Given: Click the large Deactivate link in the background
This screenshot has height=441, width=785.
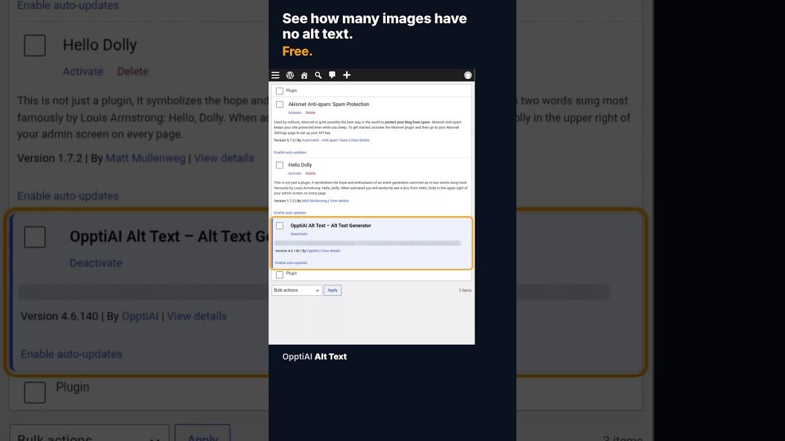Looking at the screenshot, I should point(96,263).
